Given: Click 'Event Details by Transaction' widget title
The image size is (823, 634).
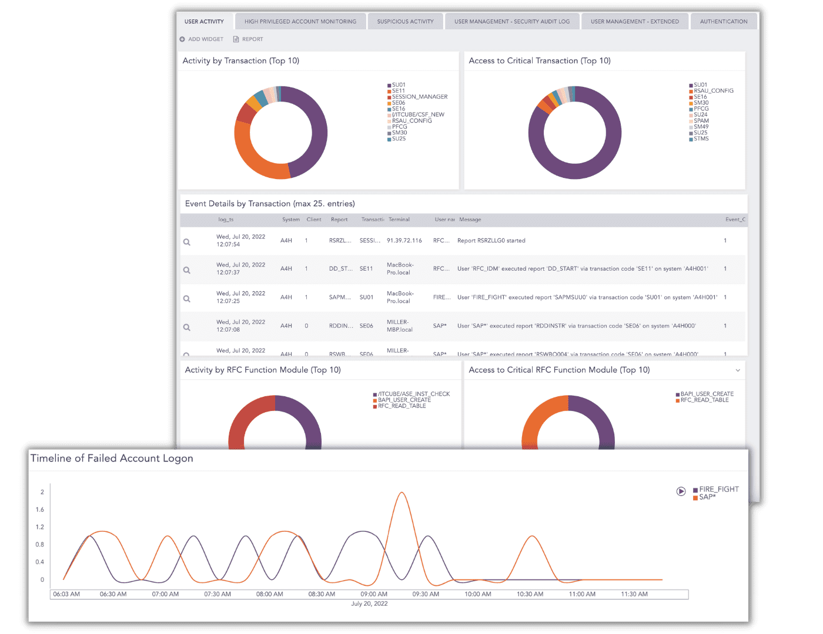Looking at the screenshot, I should [x=270, y=204].
